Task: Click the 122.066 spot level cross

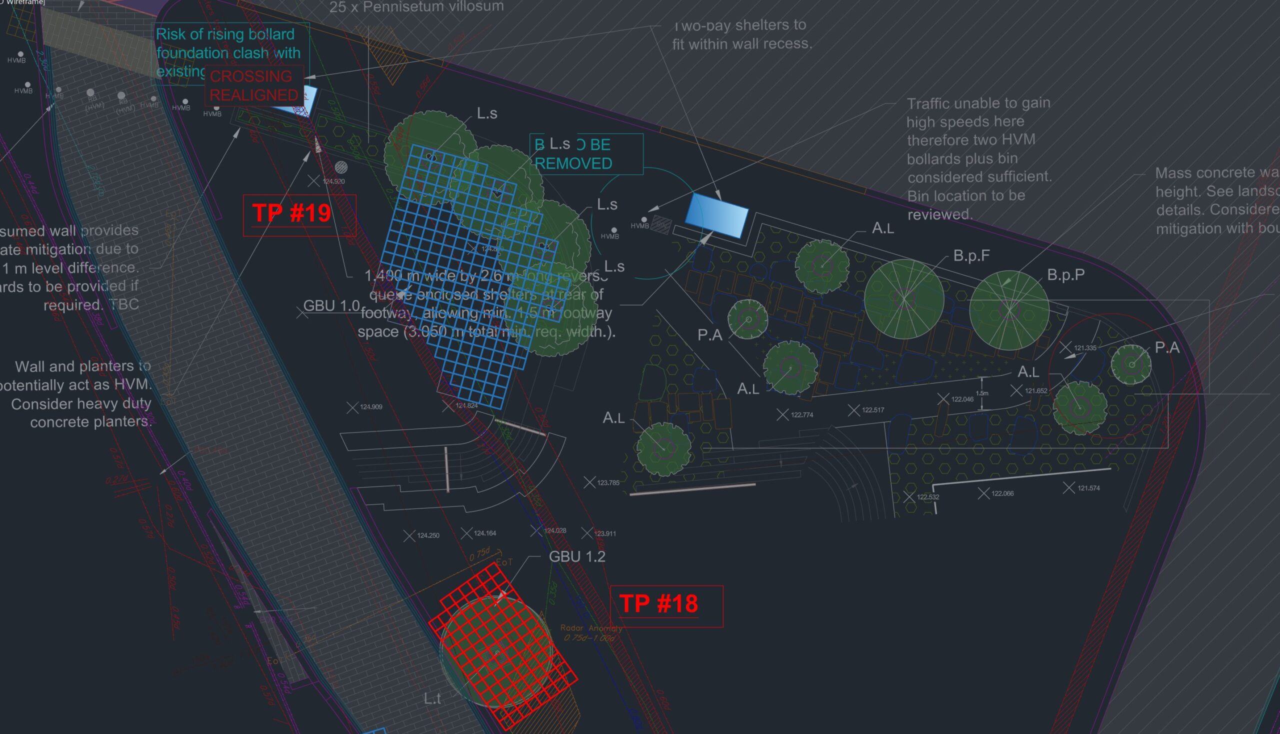Action: (x=983, y=493)
